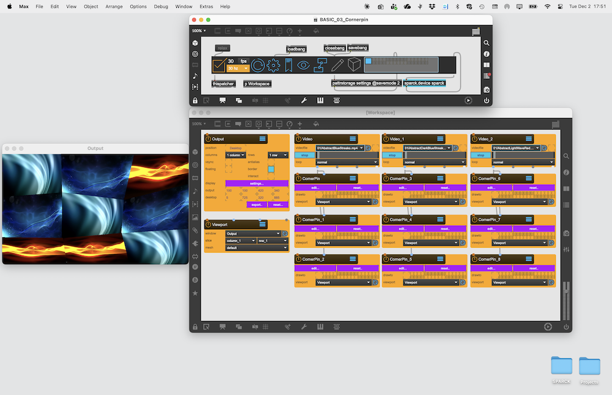Click the blue bookmark icon in the SPARCK toolbar

pos(288,65)
